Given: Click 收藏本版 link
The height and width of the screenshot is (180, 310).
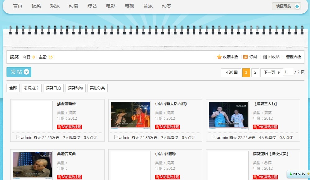Looking at the screenshot, I should pos(231,57).
